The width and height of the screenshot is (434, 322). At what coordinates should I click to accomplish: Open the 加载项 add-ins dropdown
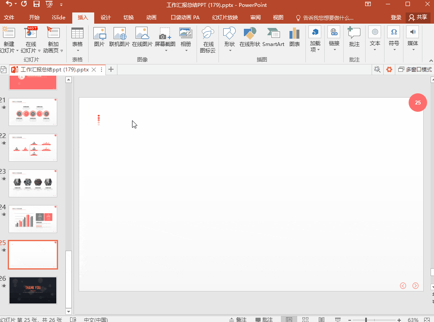(315, 39)
